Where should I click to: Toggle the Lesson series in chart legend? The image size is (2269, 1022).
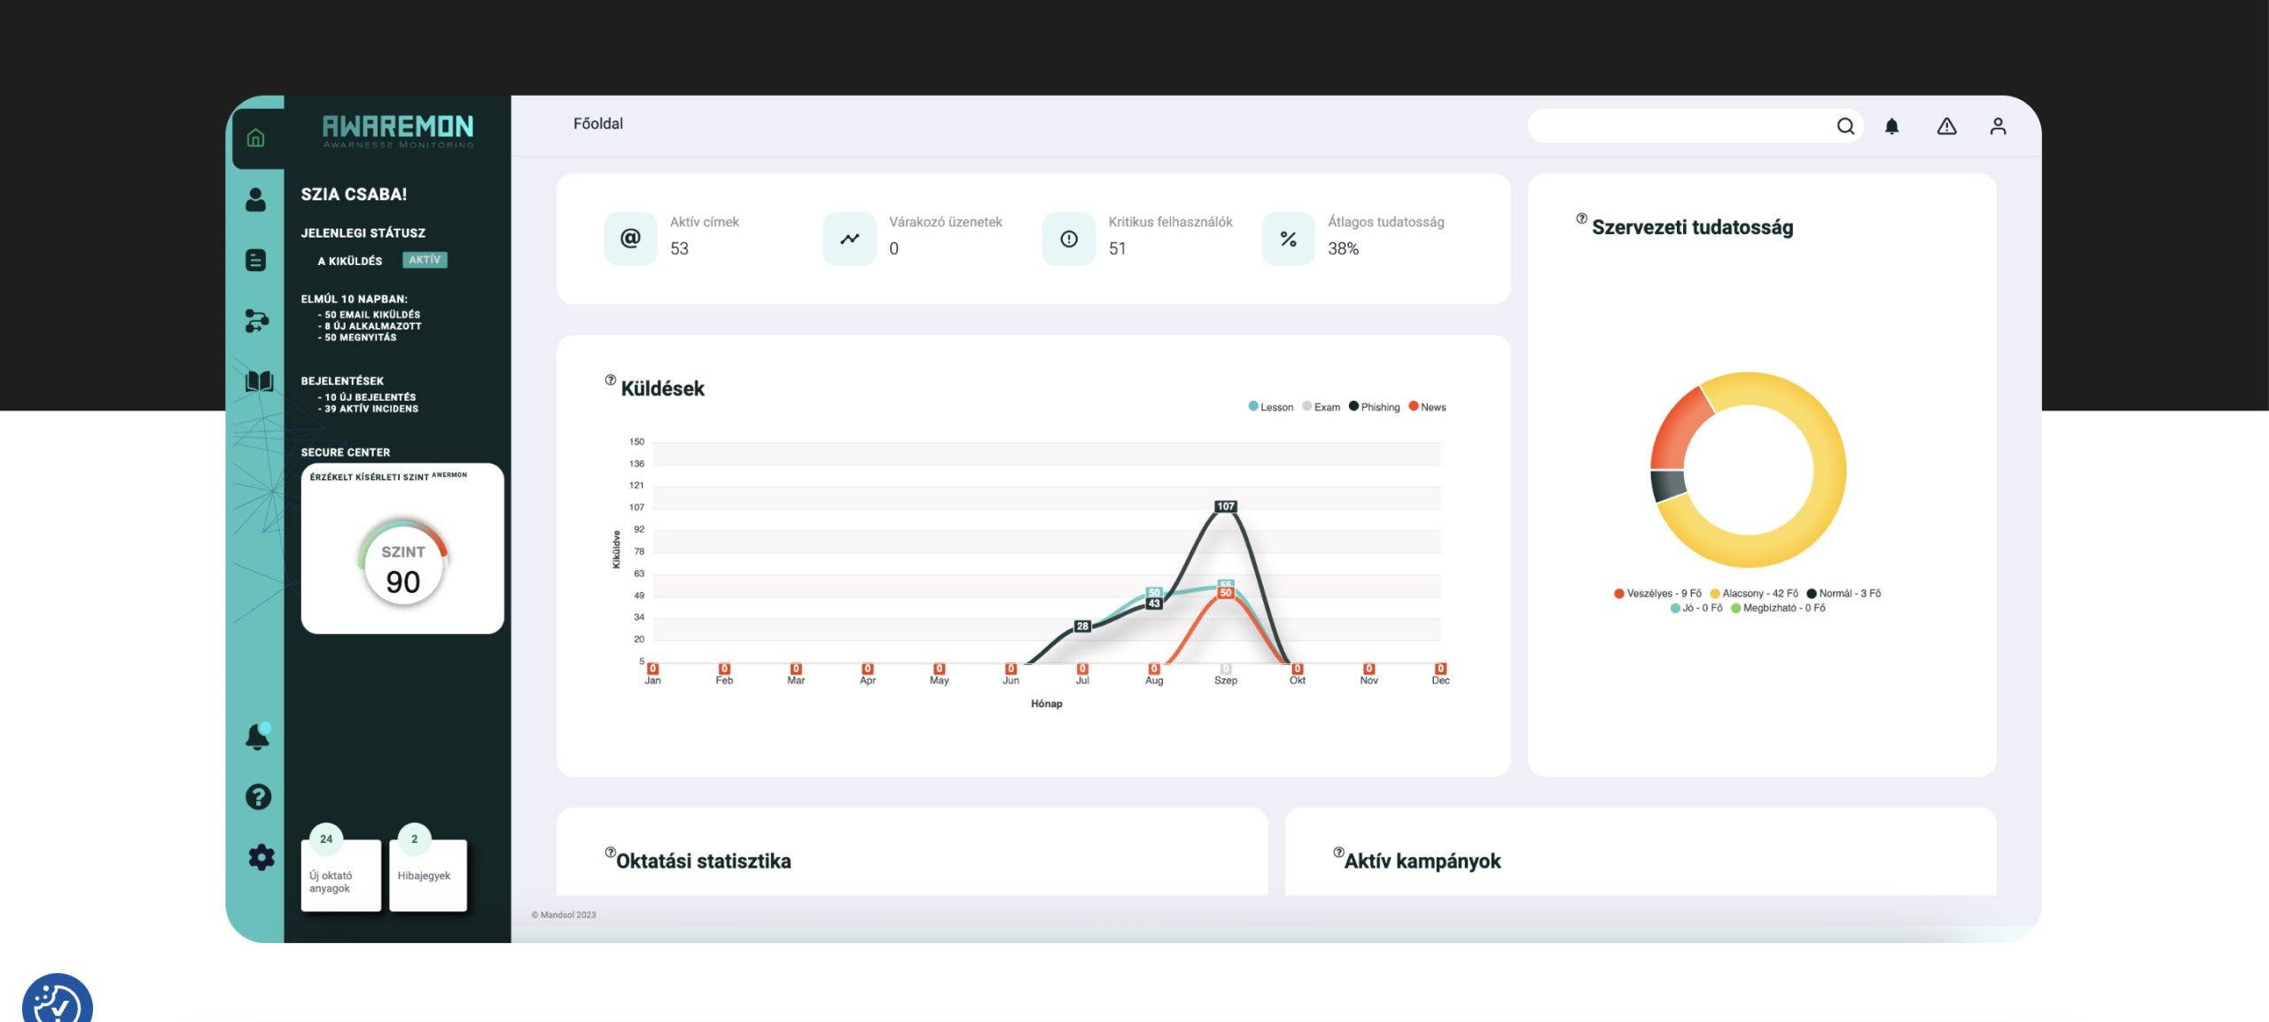coord(1271,407)
